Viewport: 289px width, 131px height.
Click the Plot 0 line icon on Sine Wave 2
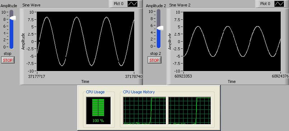[279, 4]
